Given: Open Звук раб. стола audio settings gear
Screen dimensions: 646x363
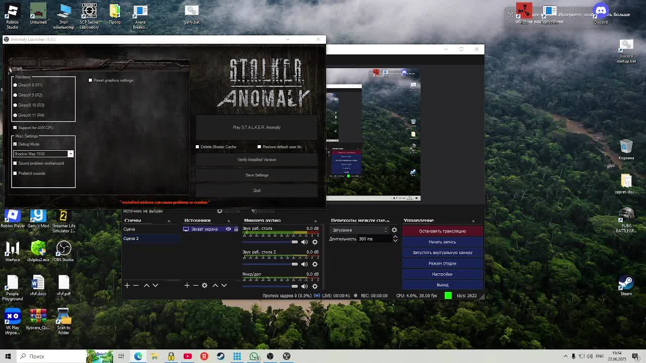Looking at the screenshot, I should (x=315, y=242).
